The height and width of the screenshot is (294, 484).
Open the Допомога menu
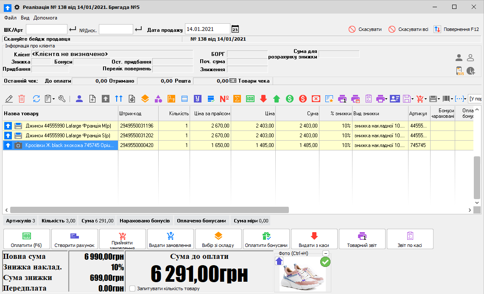click(45, 18)
